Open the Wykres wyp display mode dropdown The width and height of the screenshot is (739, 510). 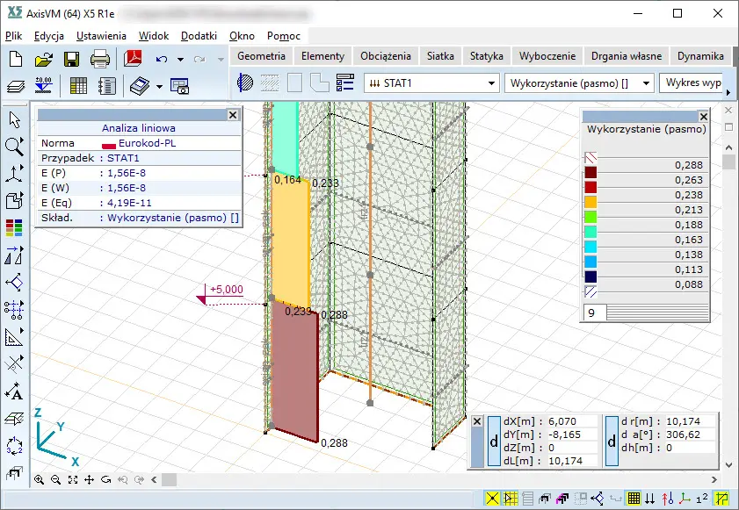pyautogui.click(x=694, y=83)
